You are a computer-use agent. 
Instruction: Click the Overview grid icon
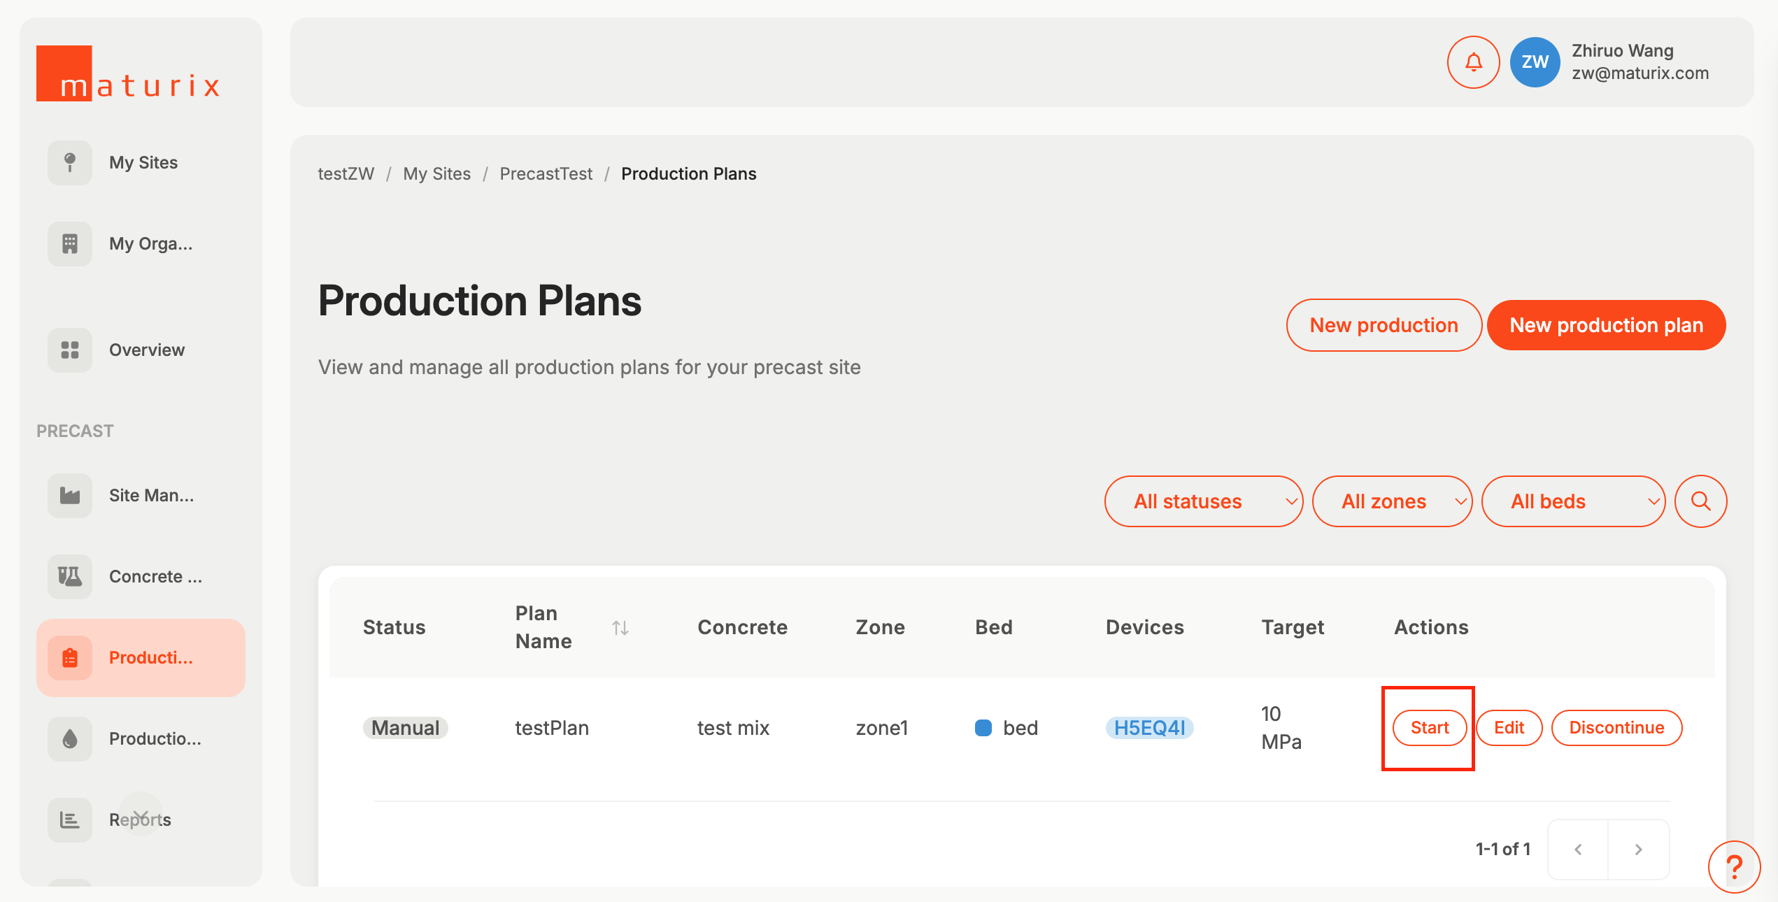point(70,350)
